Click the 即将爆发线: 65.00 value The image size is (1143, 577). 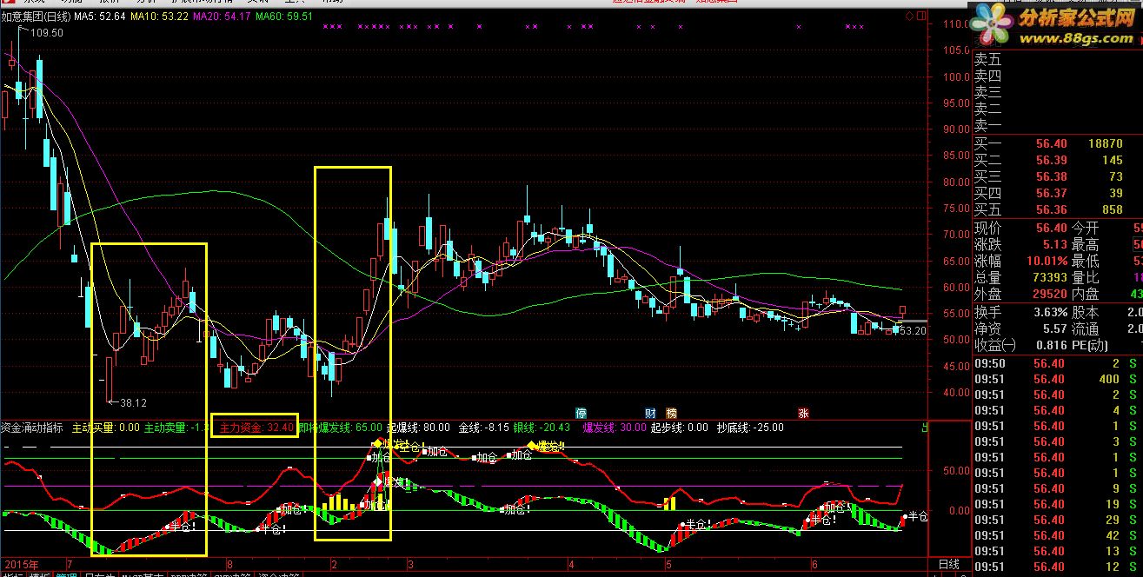(x=340, y=428)
